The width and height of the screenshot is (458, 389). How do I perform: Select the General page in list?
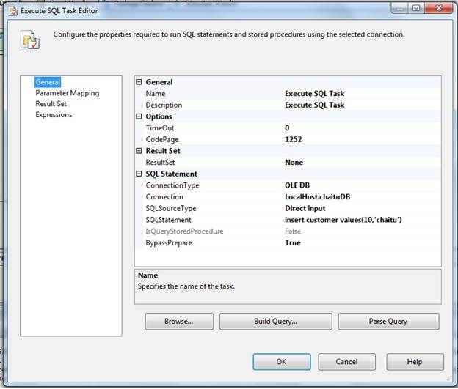tap(48, 82)
